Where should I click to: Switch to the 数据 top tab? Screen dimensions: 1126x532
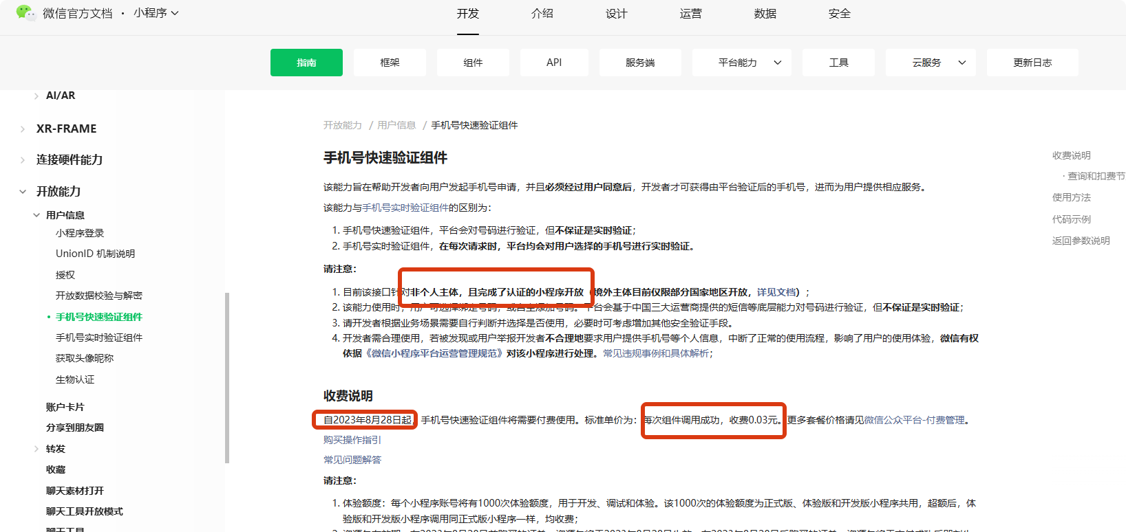(765, 14)
